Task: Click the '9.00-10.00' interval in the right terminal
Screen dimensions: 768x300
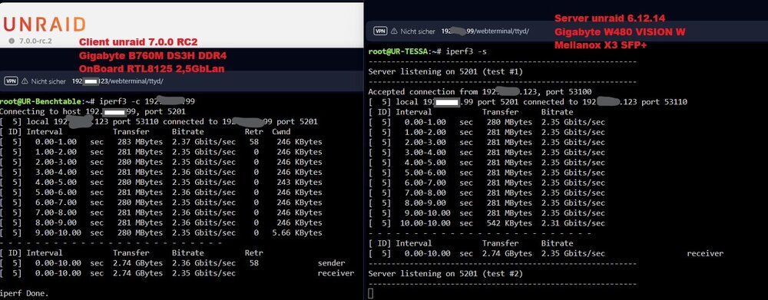Action: pyautogui.click(x=428, y=213)
